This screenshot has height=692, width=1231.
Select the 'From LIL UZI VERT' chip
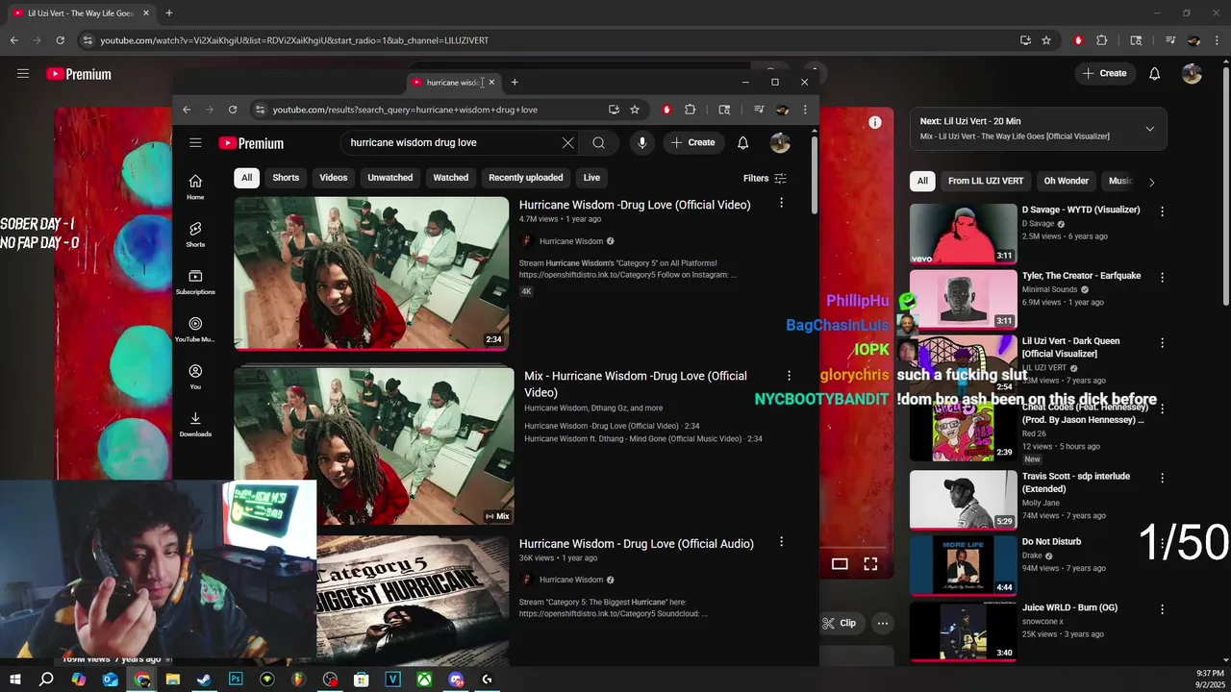[986, 181]
